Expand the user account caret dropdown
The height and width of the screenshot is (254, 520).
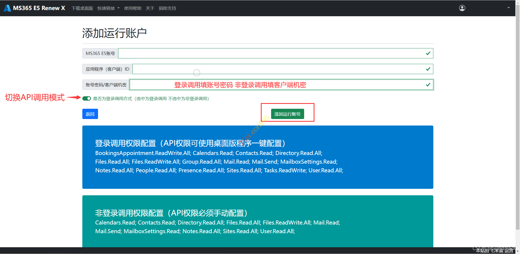[508, 8]
